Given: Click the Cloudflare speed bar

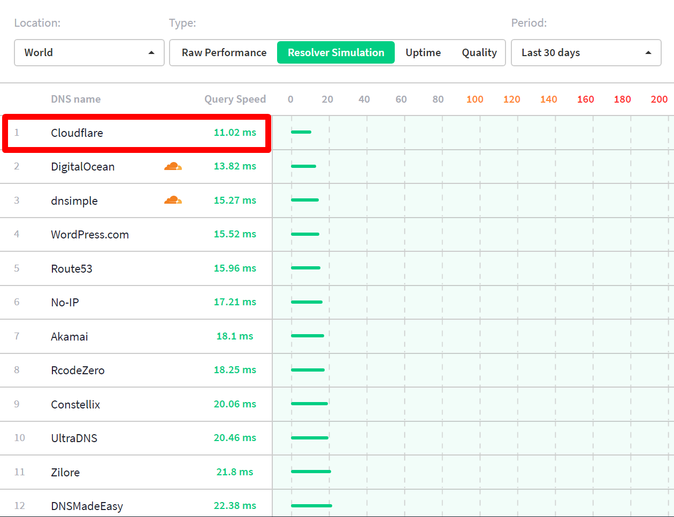Looking at the screenshot, I should tap(301, 132).
